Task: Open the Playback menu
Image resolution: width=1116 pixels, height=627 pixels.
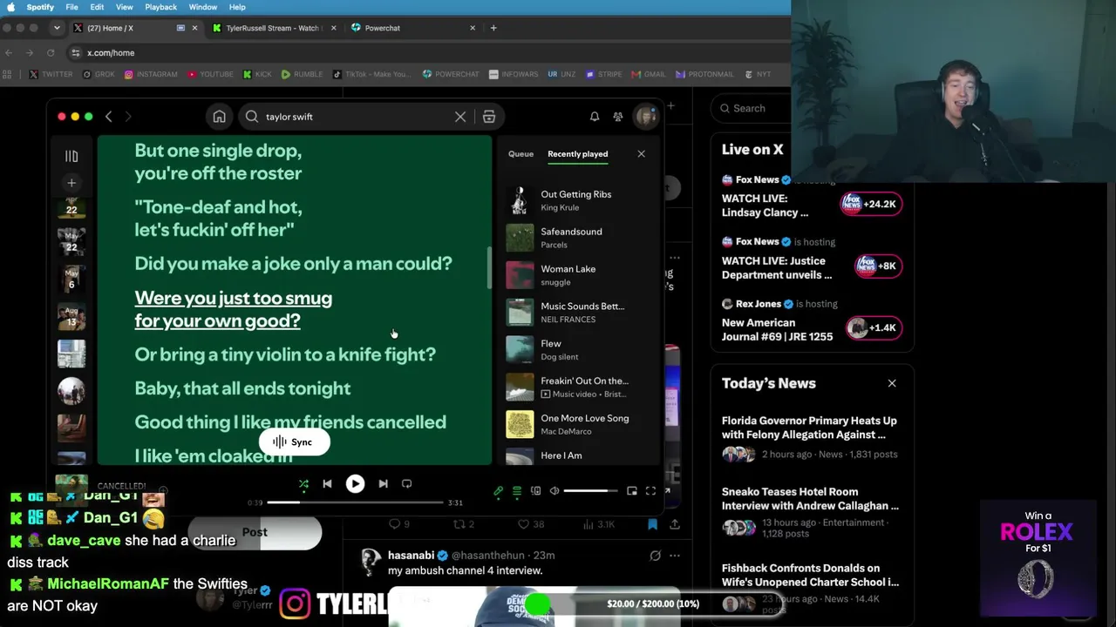Action: [x=160, y=7]
